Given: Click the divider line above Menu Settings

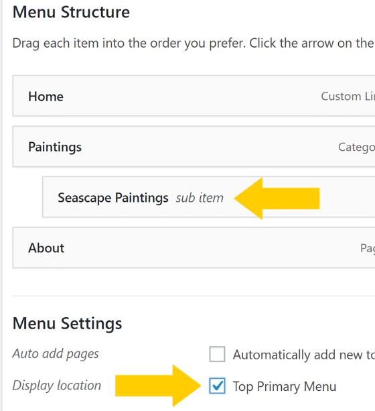Looking at the screenshot, I should click(x=194, y=296).
